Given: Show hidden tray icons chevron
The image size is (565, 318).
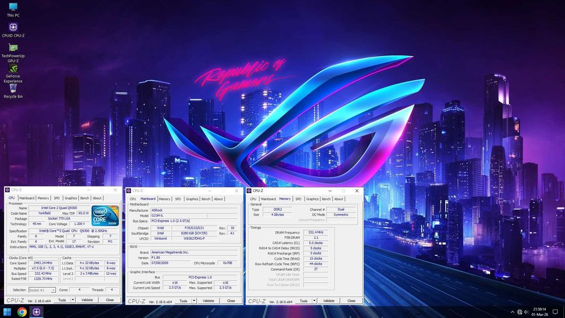Looking at the screenshot, I should click(x=512, y=312).
